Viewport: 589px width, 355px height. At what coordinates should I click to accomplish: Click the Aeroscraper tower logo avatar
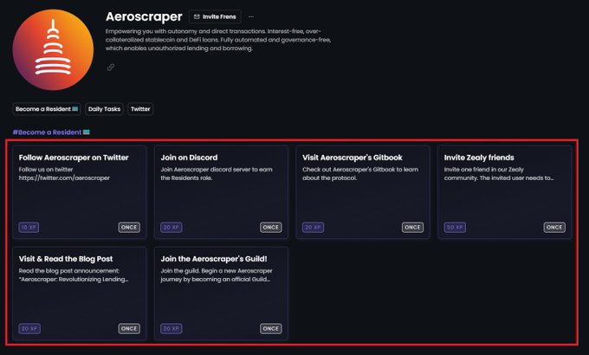53,50
